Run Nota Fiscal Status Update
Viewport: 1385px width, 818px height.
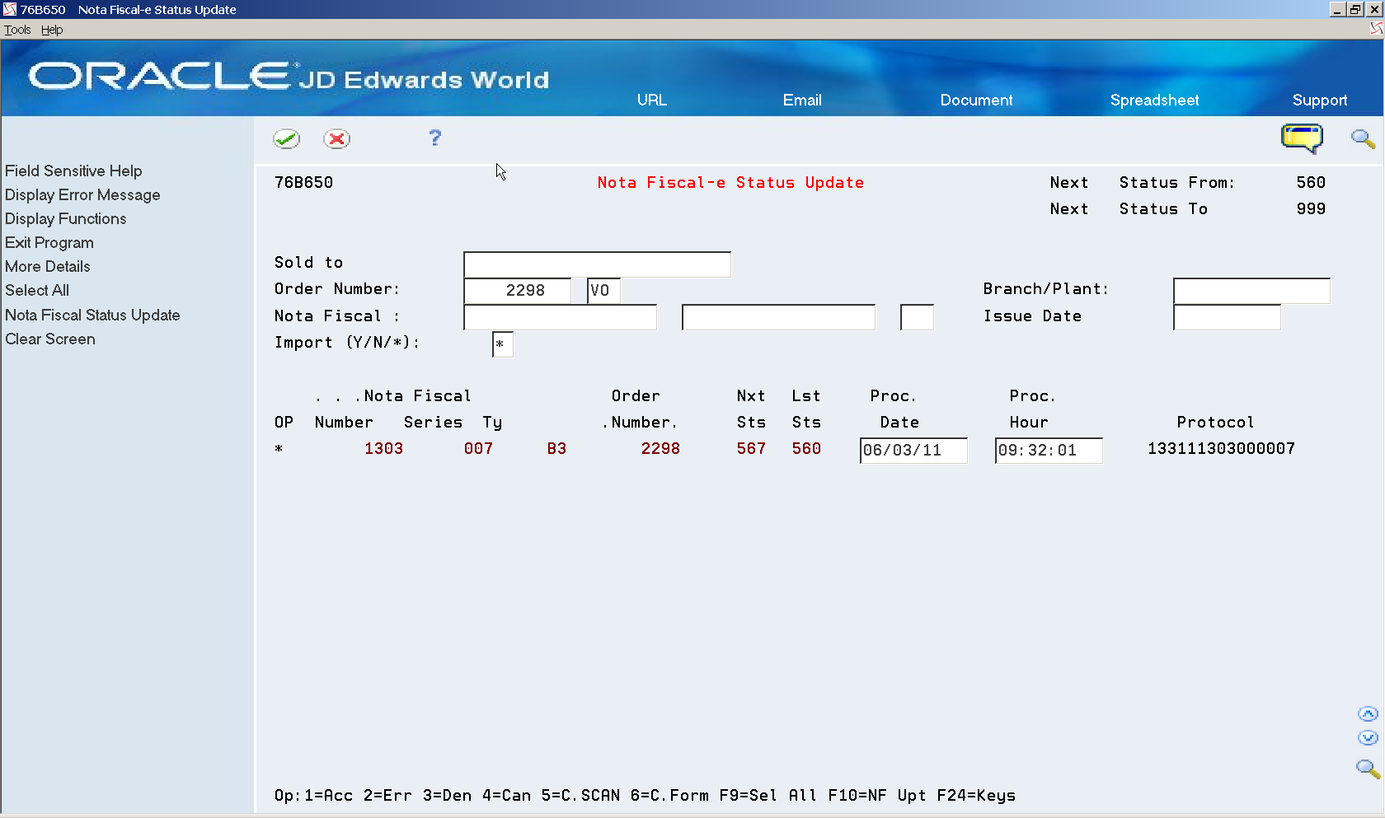(92, 315)
